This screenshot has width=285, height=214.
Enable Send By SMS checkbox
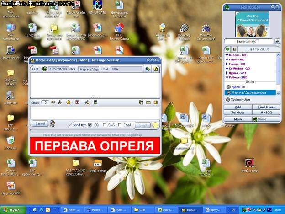104,125
